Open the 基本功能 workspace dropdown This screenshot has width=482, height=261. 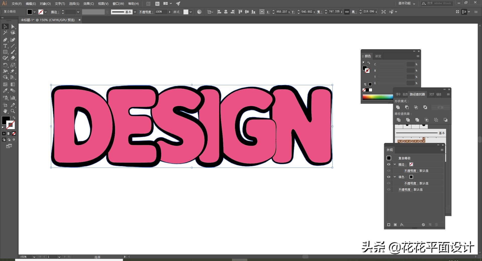pos(407,4)
